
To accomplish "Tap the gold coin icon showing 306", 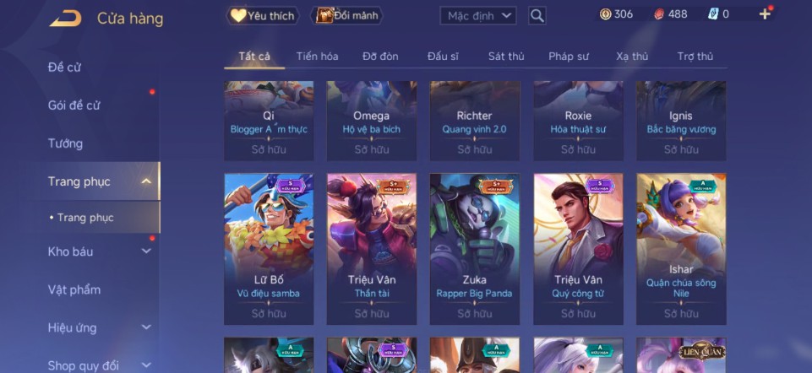I will tap(605, 14).
